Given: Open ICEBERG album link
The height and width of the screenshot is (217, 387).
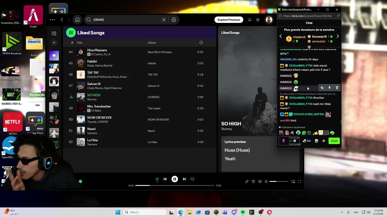Looking at the screenshot, I should pos(153,97).
